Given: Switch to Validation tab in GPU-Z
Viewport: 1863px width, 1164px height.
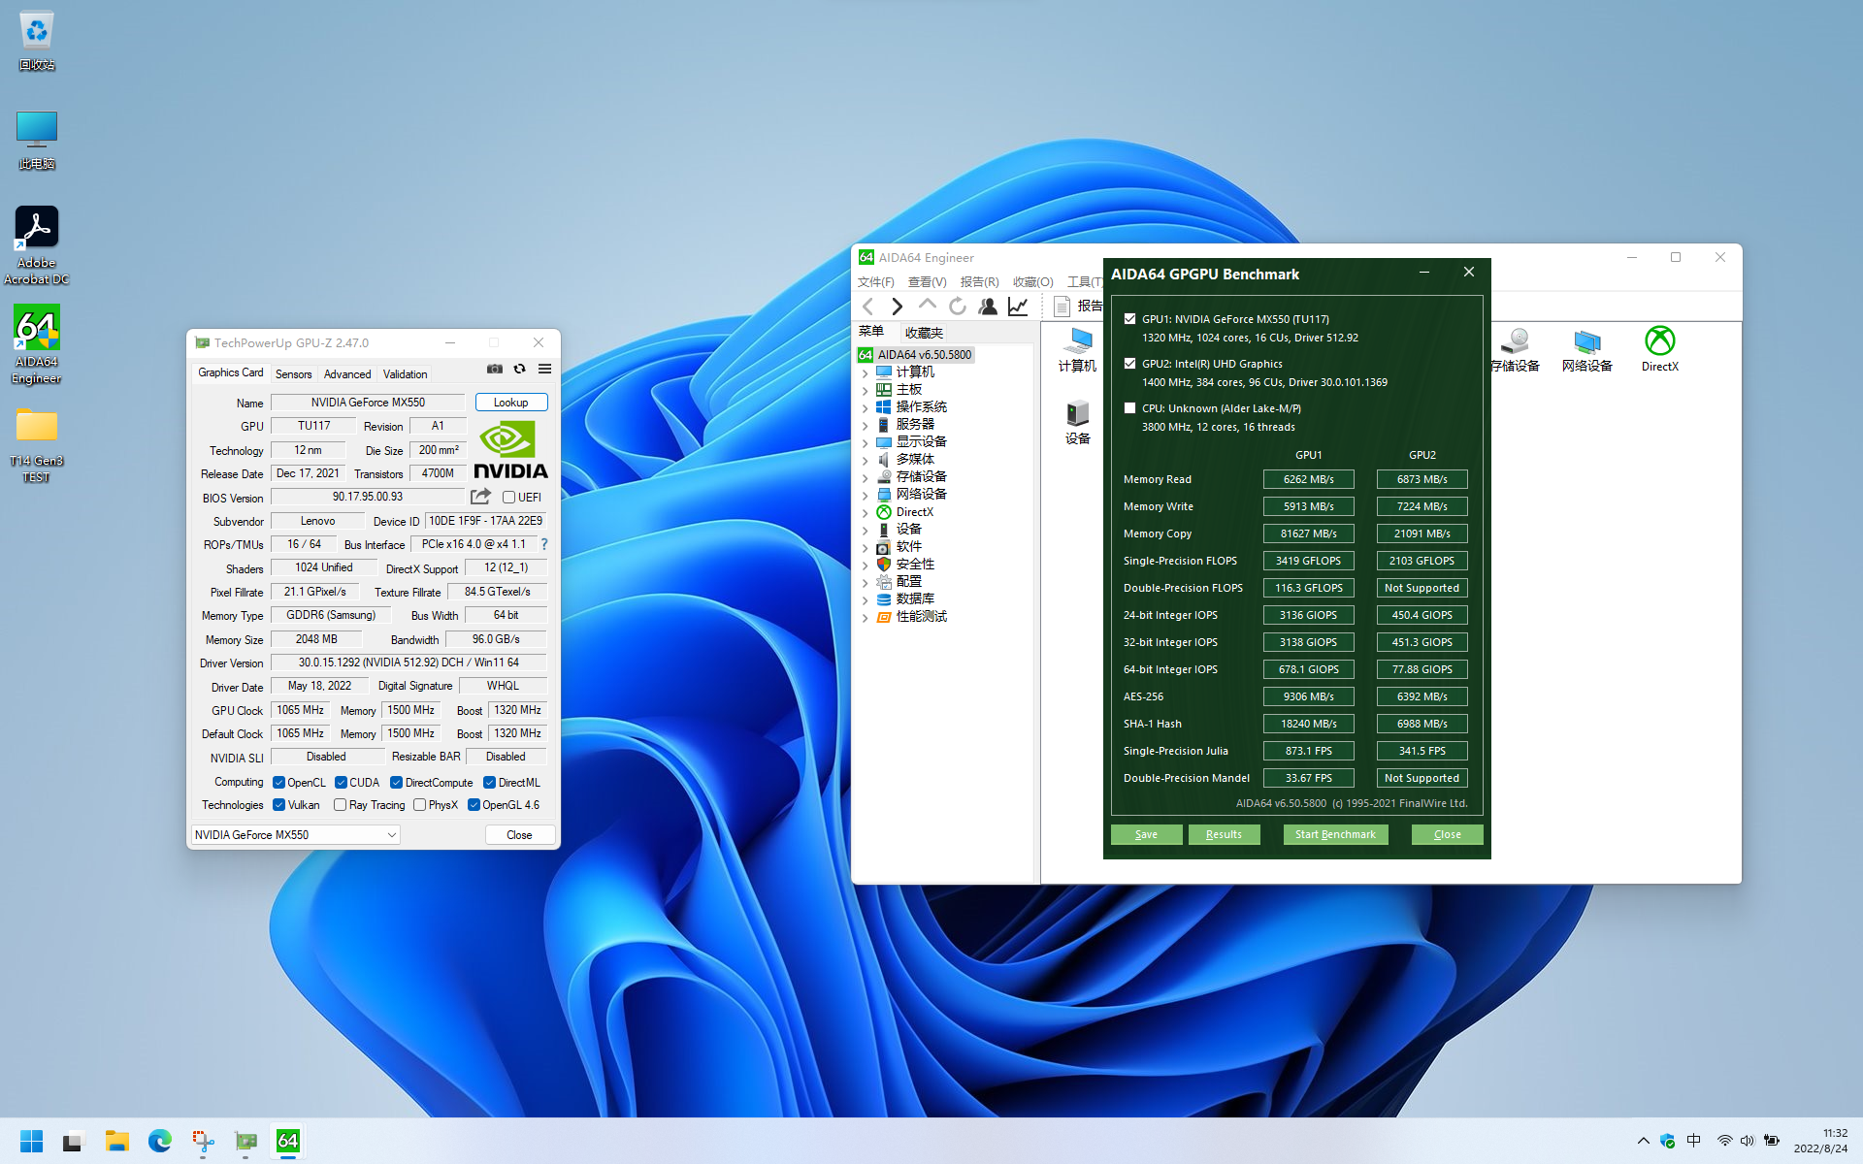Looking at the screenshot, I should pos(405,374).
